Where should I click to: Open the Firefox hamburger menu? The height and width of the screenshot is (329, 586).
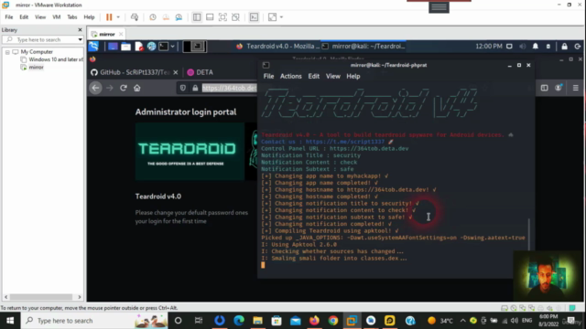click(576, 88)
